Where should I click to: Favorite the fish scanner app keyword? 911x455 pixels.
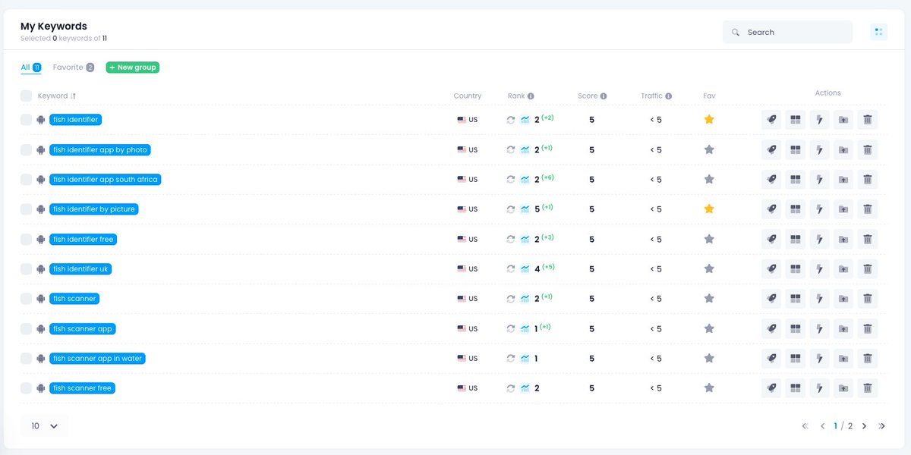(709, 328)
